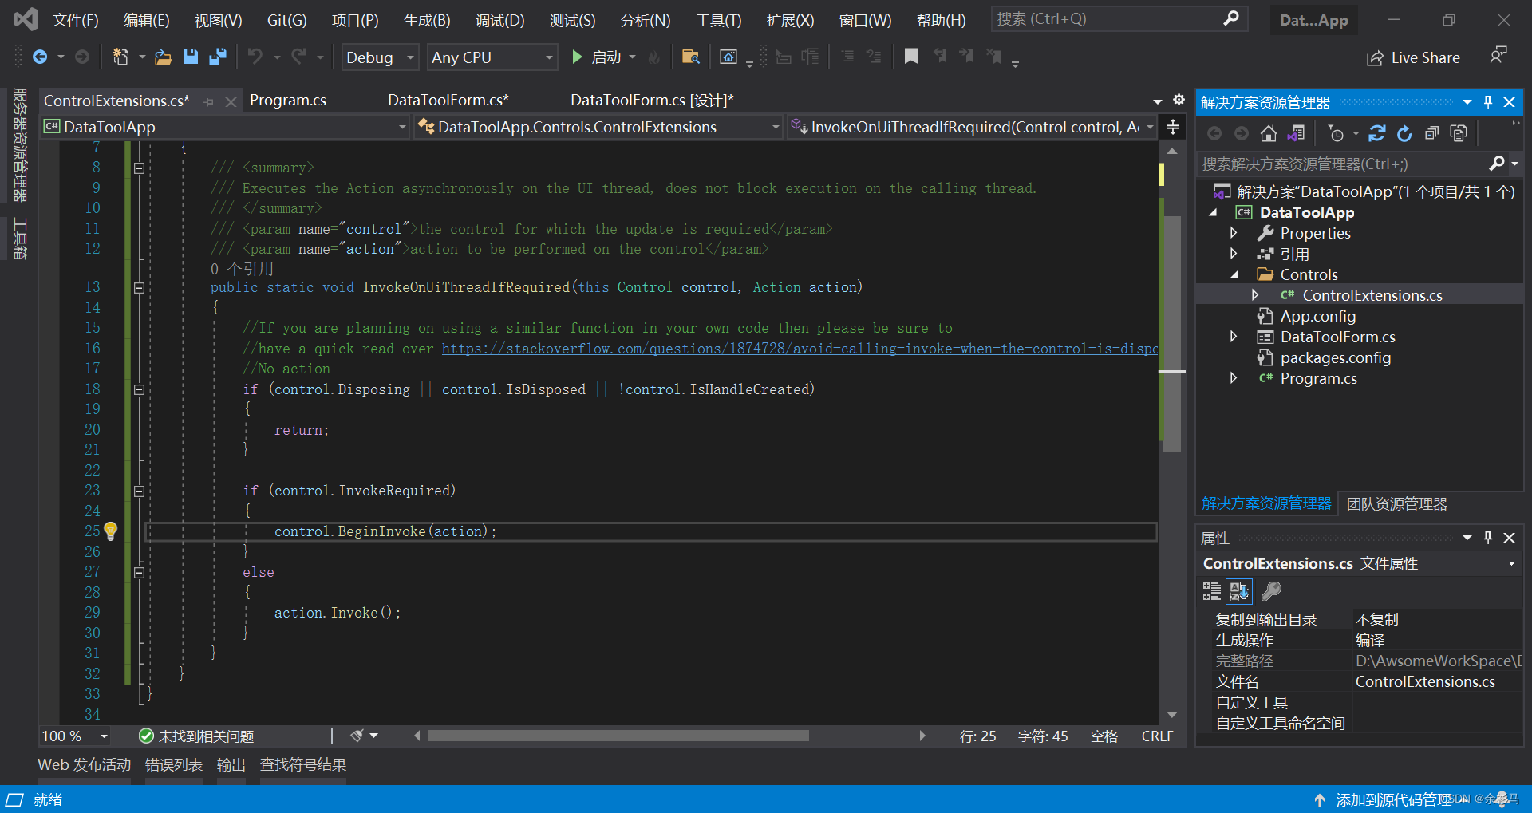1532x813 pixels.
Task: Open the Debug configuration dropdown
Action: [379, 57]
